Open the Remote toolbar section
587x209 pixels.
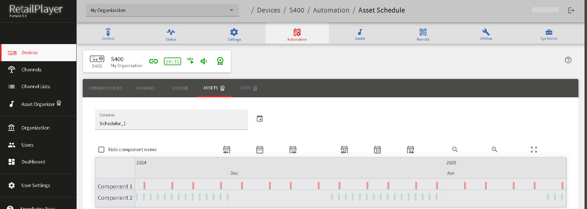pyautogui.click(x=423, y=34)
